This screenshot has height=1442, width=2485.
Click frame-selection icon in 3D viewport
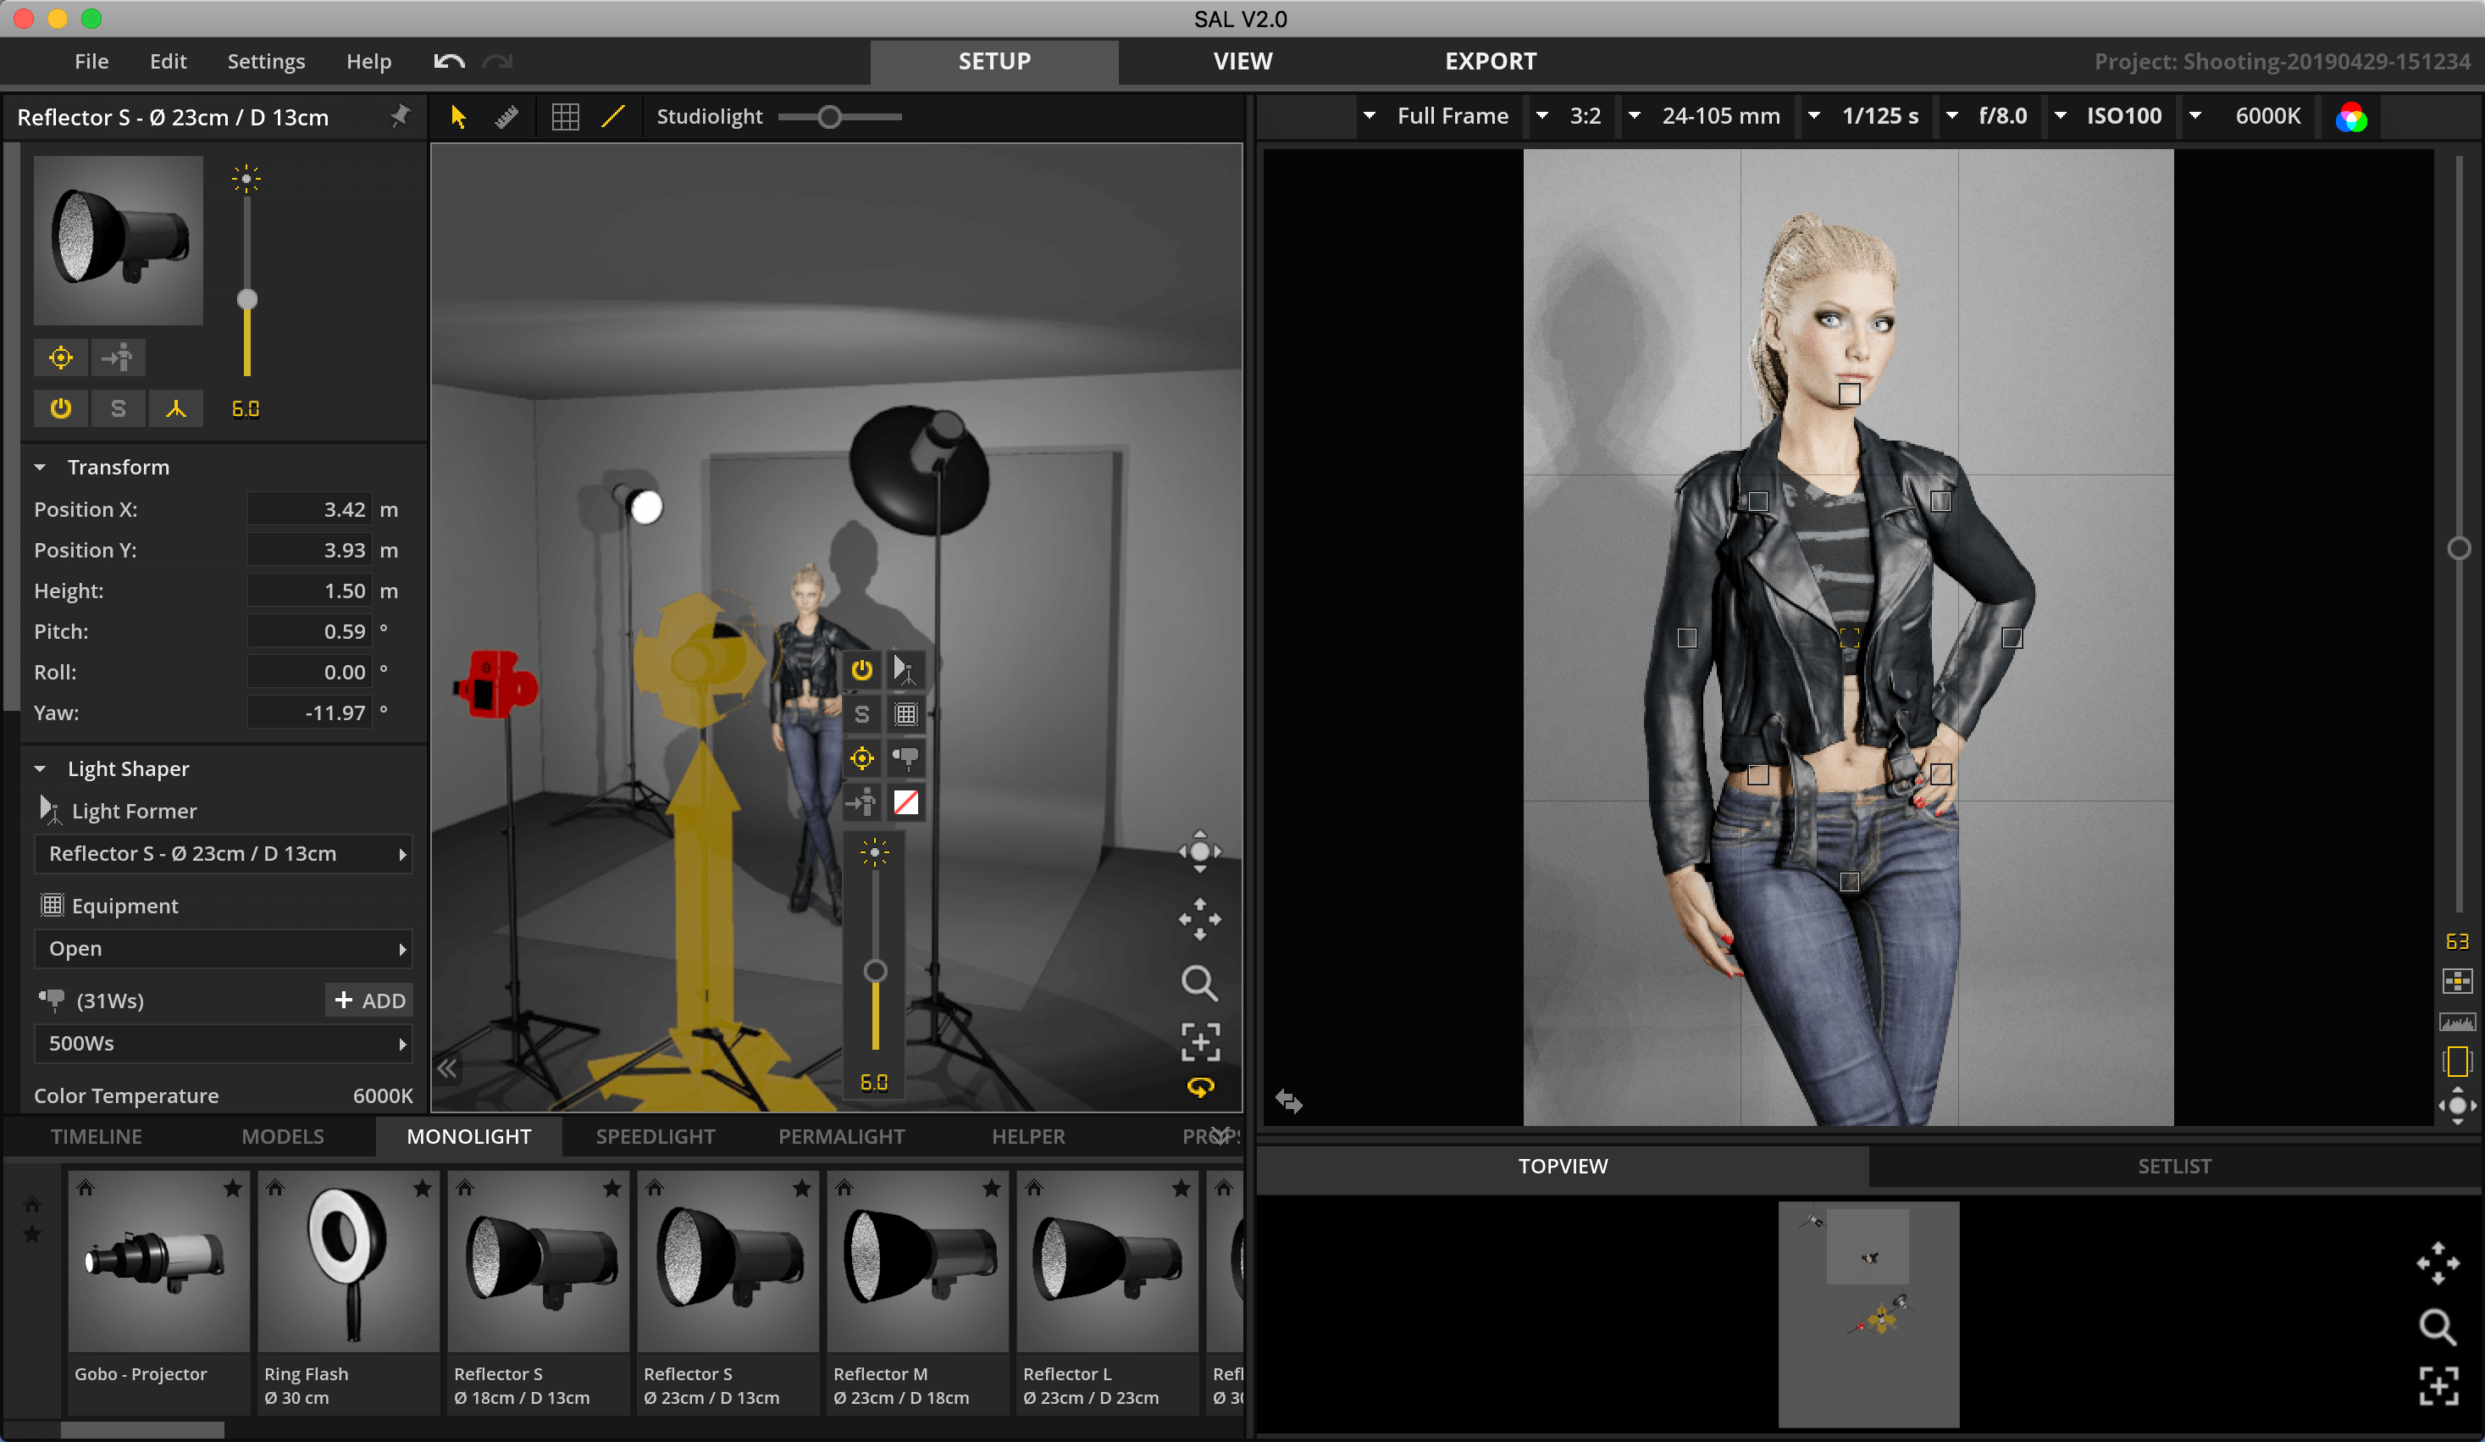coord(1200,1041)
